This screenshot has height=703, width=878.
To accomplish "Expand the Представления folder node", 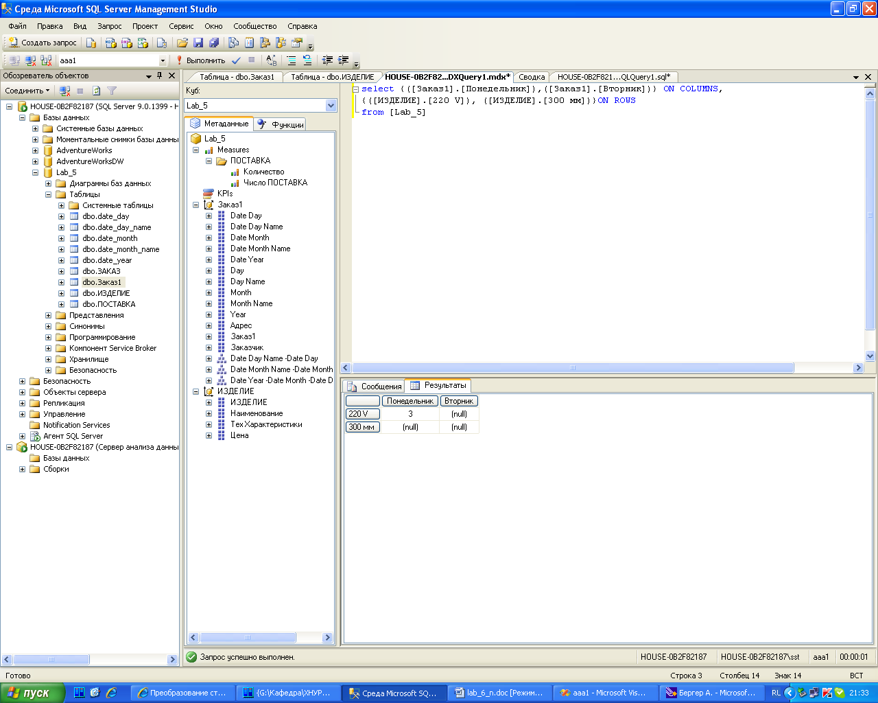I will click(48, 315).
